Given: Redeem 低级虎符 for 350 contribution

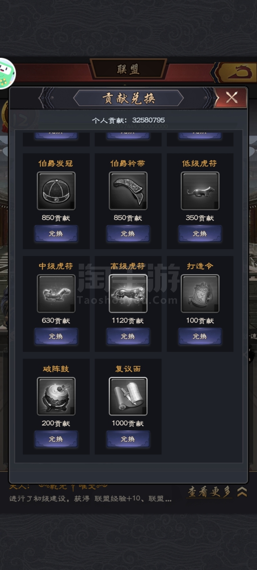Looking at the screenshot, I should coord(200,234).
